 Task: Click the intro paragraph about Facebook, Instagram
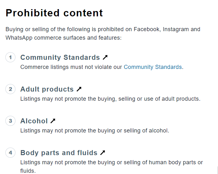(x=103, y=33)
